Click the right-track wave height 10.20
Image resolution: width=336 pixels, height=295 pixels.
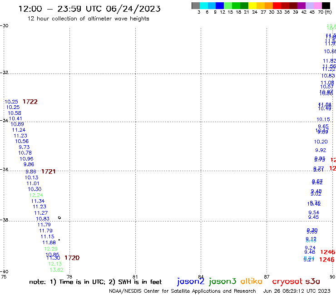(321, 142)
